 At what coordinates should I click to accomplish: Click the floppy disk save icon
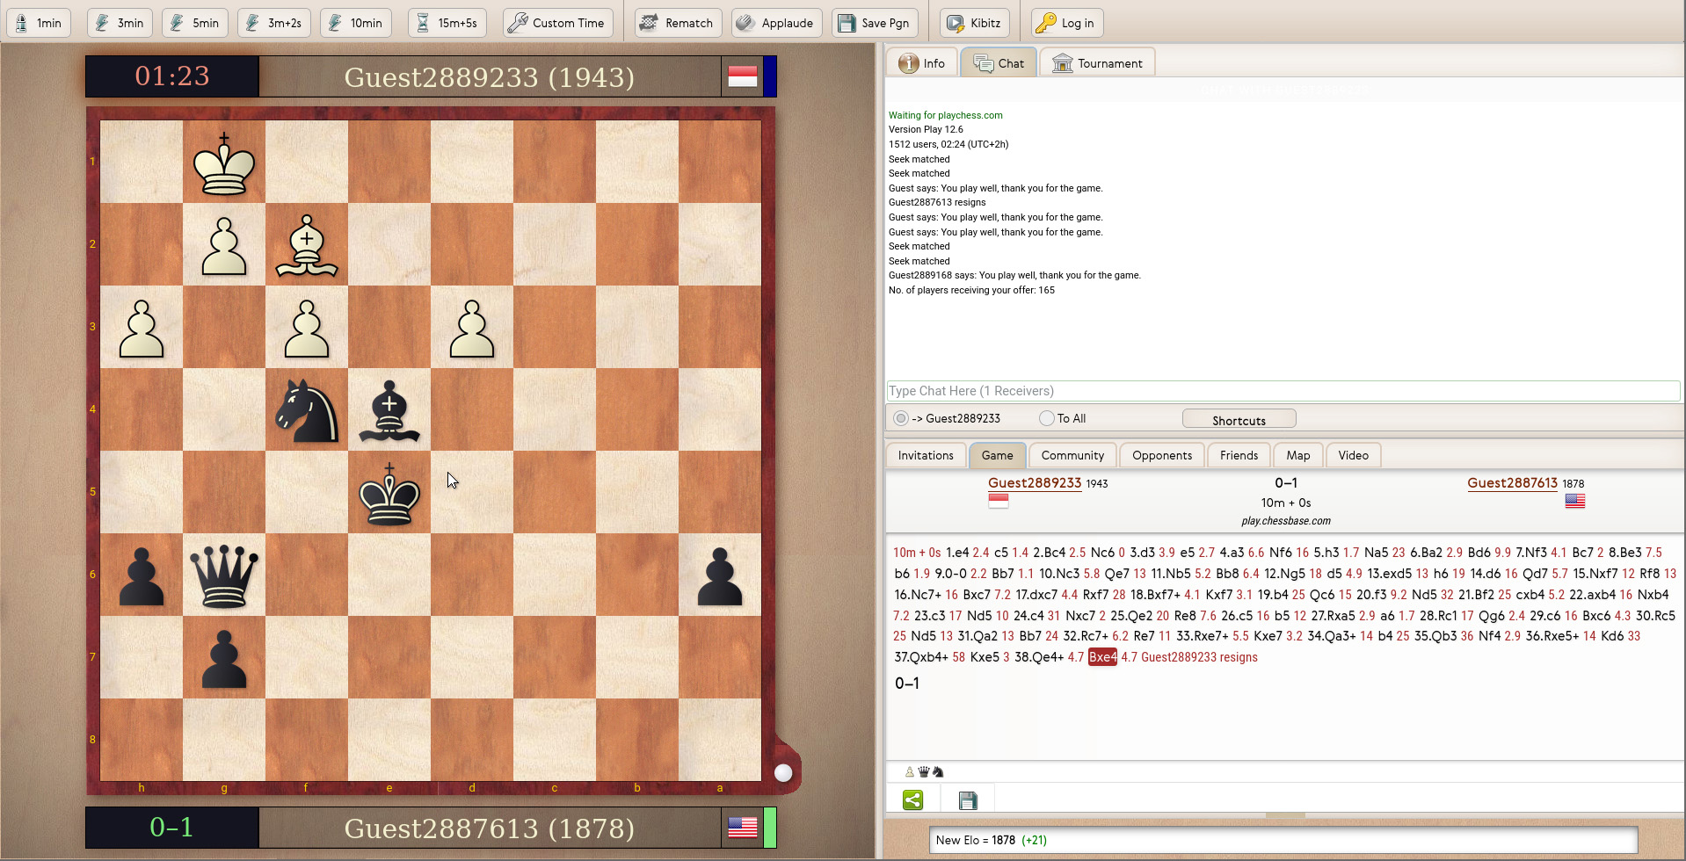tap(967, 799)
